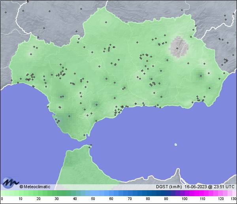
Task: Click the station marker in top-left corner
Action: click(6, 12)
